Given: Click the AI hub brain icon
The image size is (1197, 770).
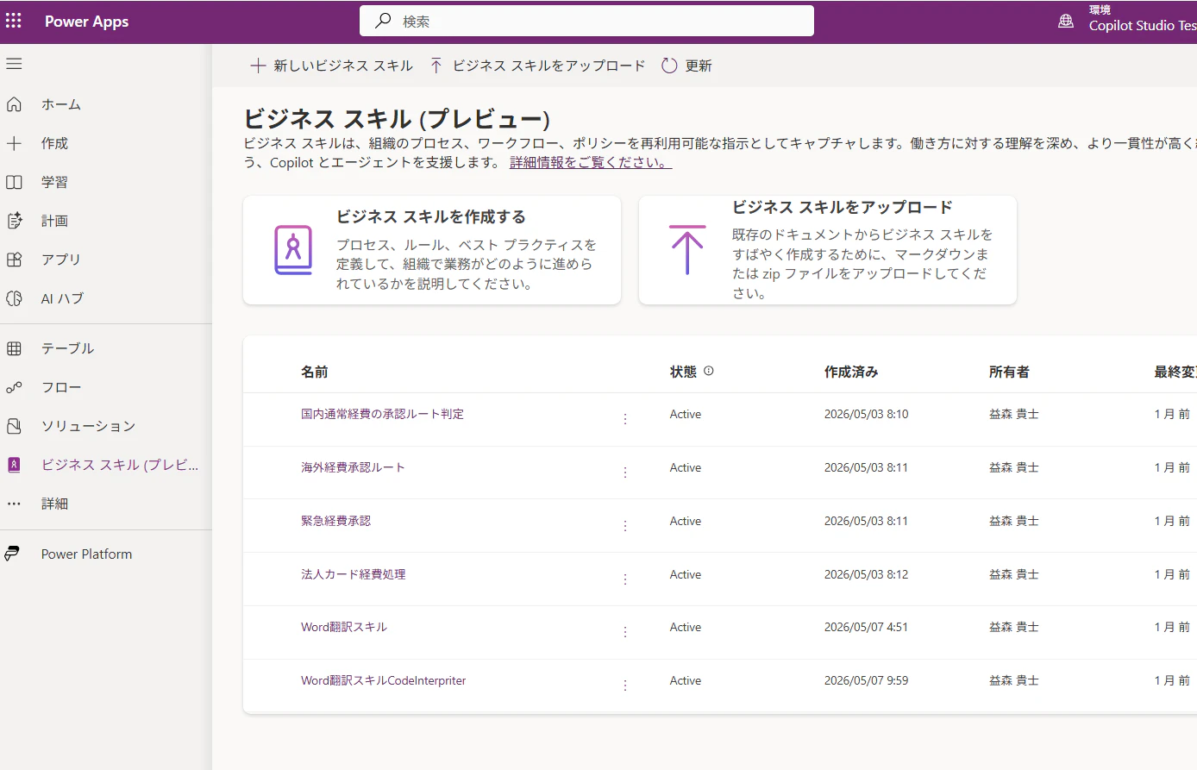Looking at the screenshot, I should [x=14, y=298].
